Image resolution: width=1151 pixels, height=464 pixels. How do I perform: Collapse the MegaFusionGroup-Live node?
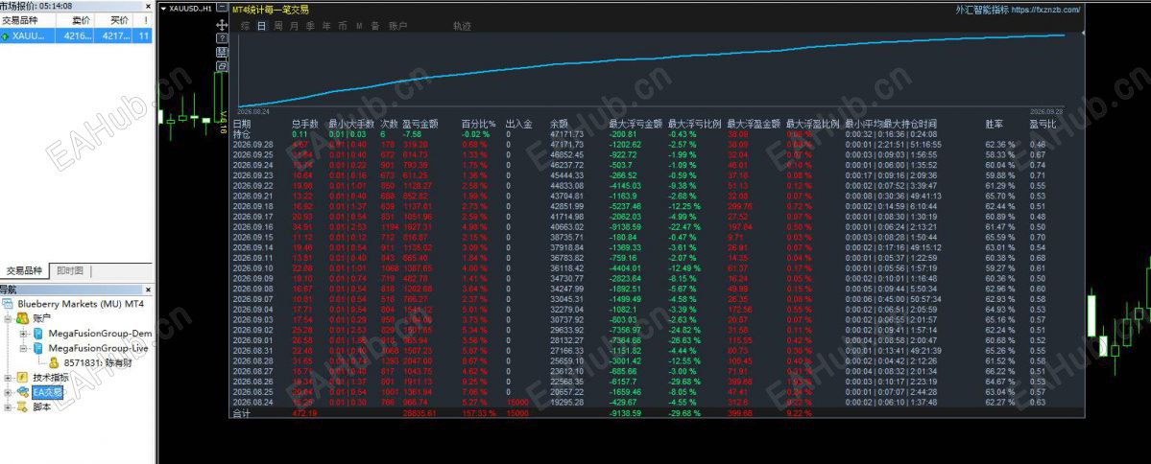[x=23, y=348]
